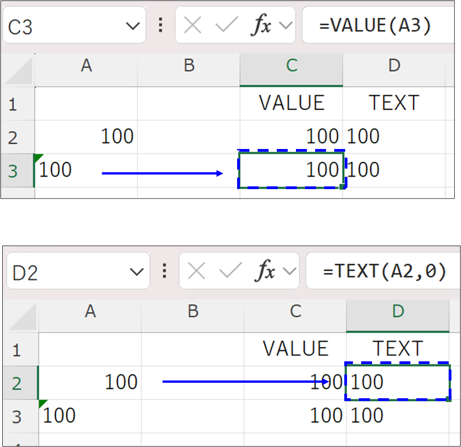
Task: Click the highlighted row 2 header in the lower sheet
Action: [x=17, y=383]
